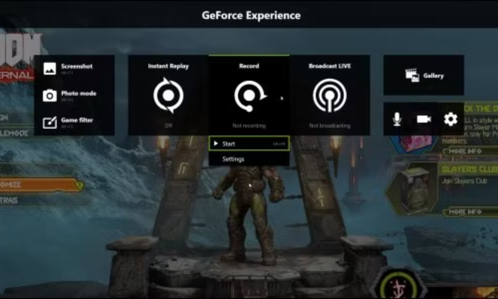Click the Screenshot label
The height and width of the screenshot is (299, 498).
pos(77,66)
